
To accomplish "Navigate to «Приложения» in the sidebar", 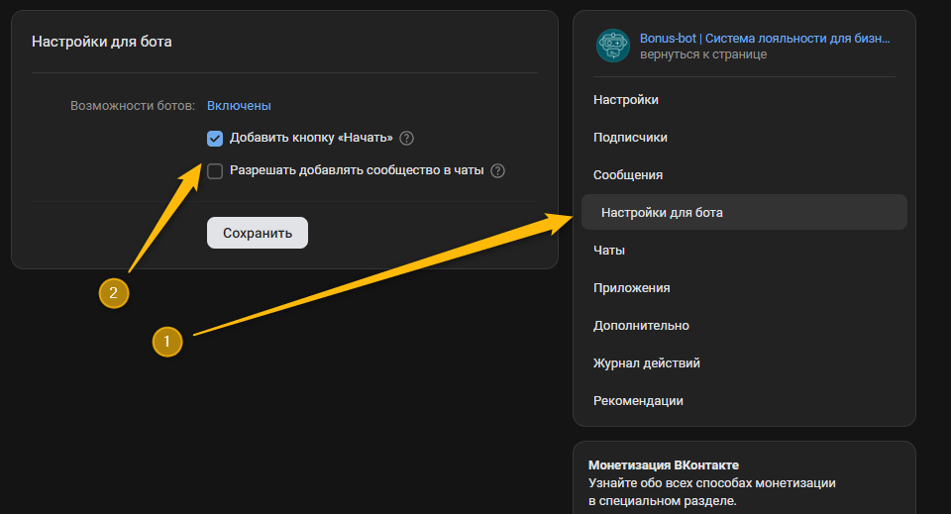I will 632,288.
